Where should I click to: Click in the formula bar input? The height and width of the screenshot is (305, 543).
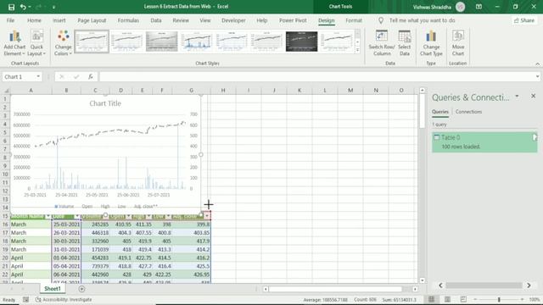tap(316, 77)
